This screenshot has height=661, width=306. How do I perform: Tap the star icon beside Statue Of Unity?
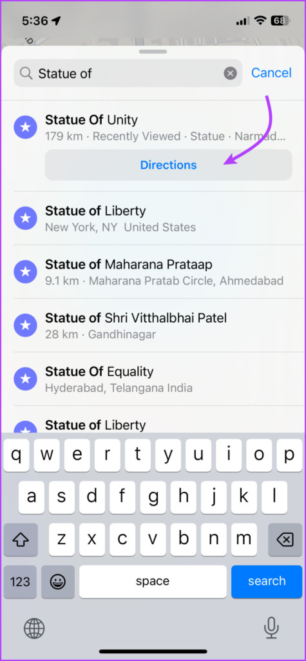(x=25, y=127)
